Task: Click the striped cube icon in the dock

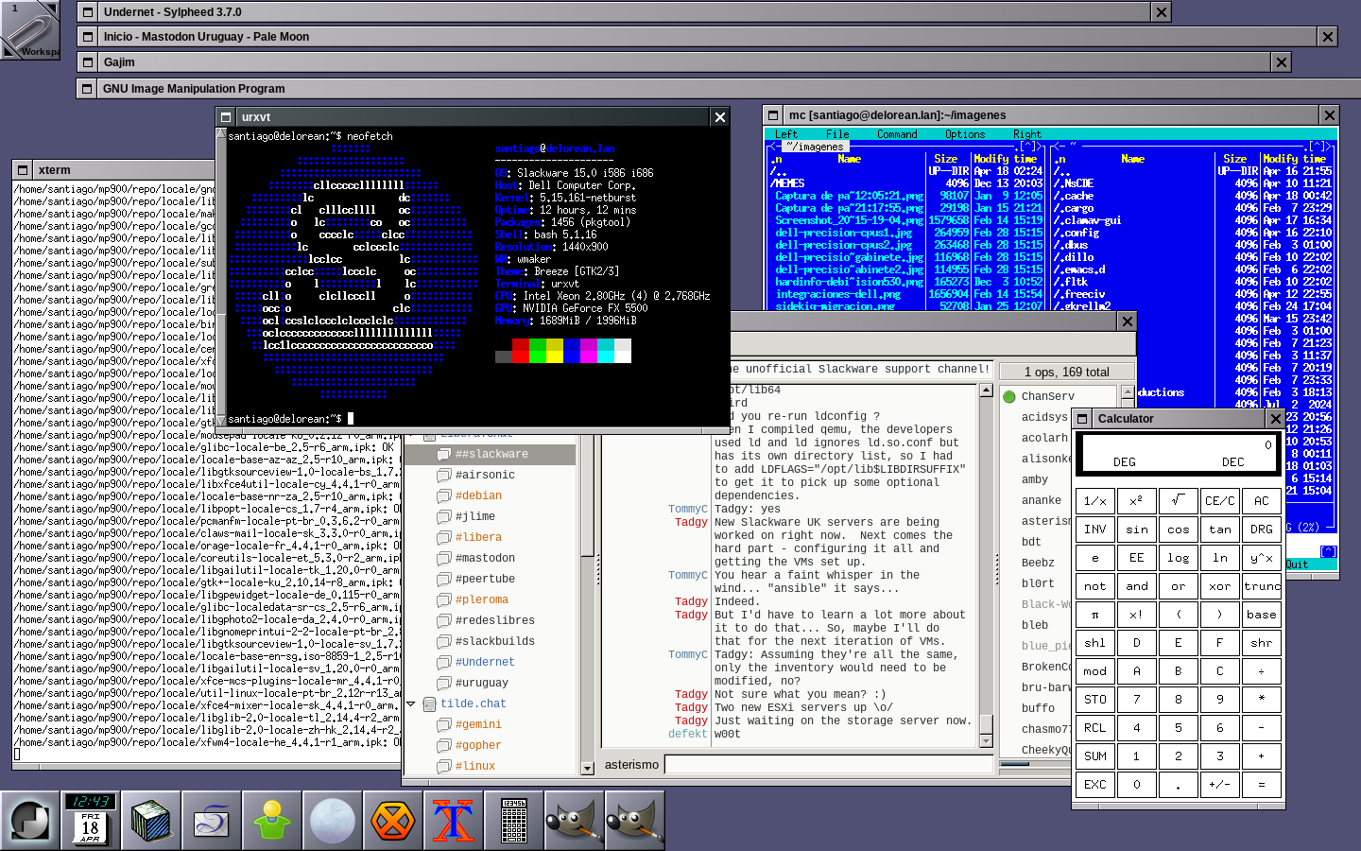Action: [x=151, y=821]
